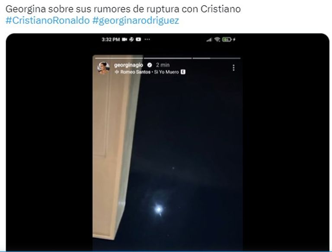
Task: Click the explicit E badge icon
Action: (183, 72)
